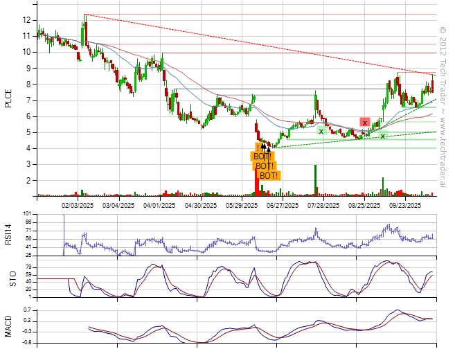Click the 02/03/2025 date axis label
Viewport: 455px width, 356px height.
(78, 206)
